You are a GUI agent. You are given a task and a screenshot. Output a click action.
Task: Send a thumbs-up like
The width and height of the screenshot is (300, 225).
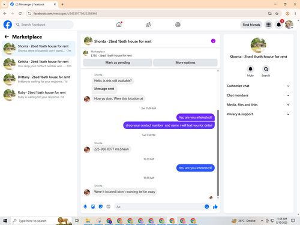point(215,206)
